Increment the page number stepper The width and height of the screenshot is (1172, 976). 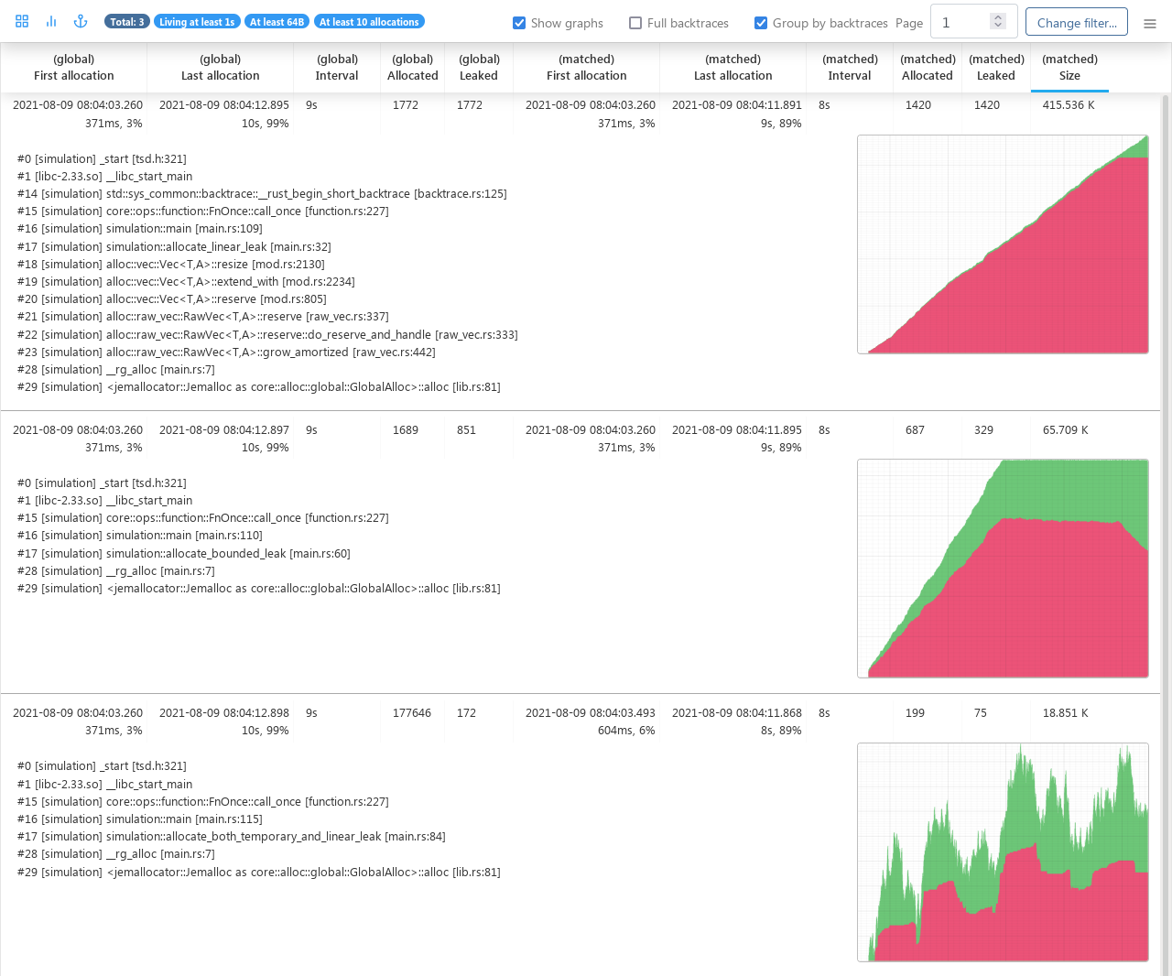pyautogui.click(x=998, y=16)
